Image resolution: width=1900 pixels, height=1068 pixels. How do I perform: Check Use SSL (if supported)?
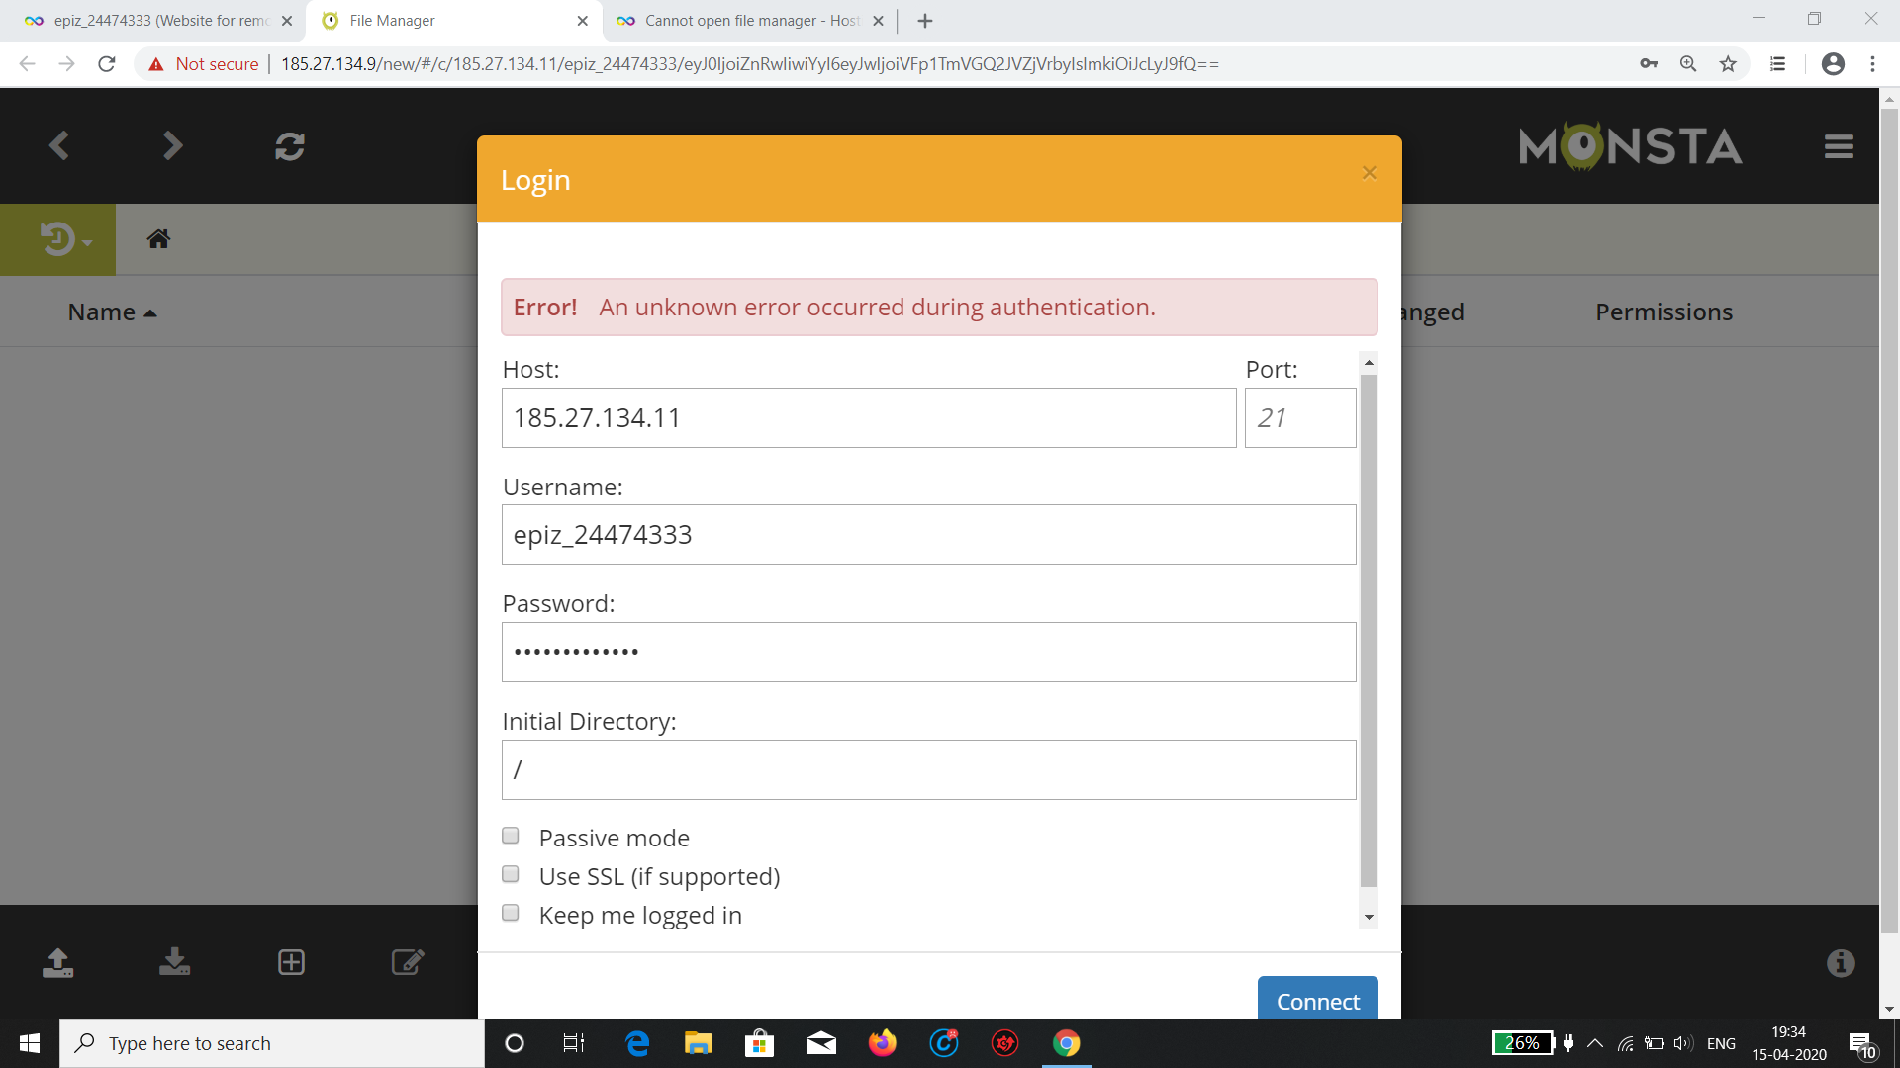pos(511,874)
